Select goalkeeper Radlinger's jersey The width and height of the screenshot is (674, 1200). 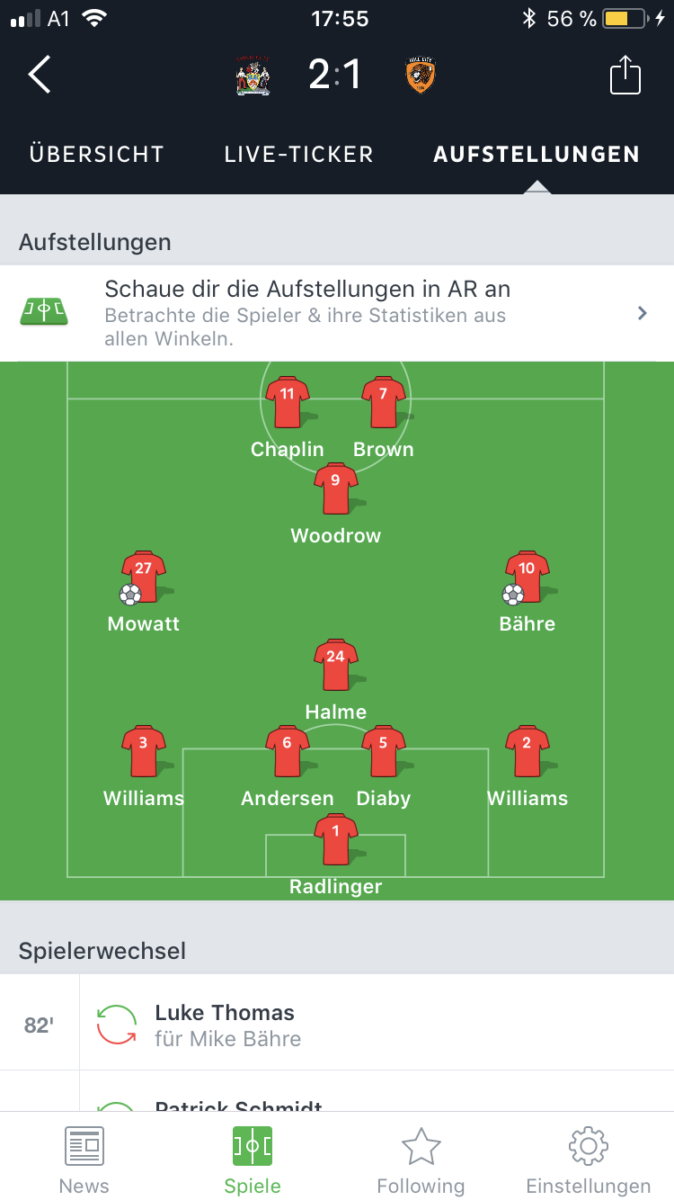pyautogui.click(x=336, y=839)
